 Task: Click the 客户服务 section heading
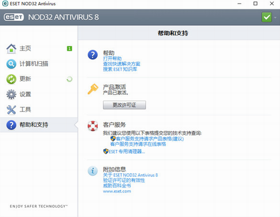114,124
